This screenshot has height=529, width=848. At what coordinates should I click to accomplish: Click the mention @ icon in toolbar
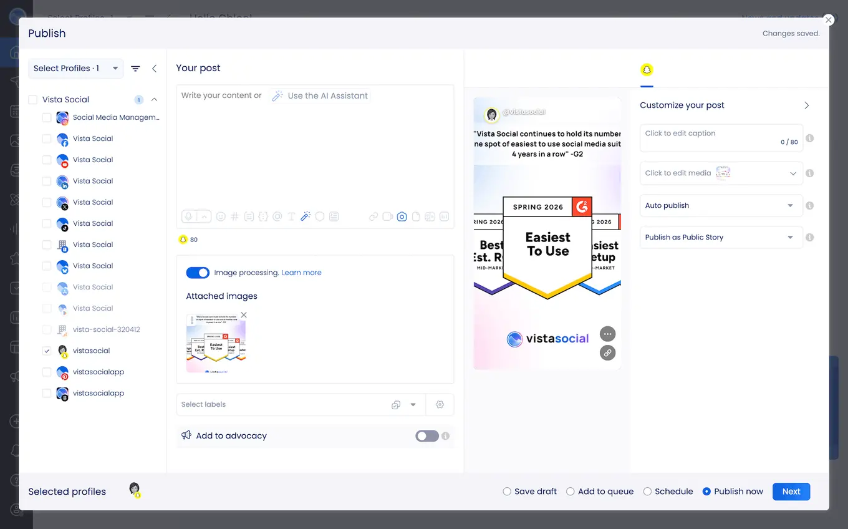[x=277, y=216]
